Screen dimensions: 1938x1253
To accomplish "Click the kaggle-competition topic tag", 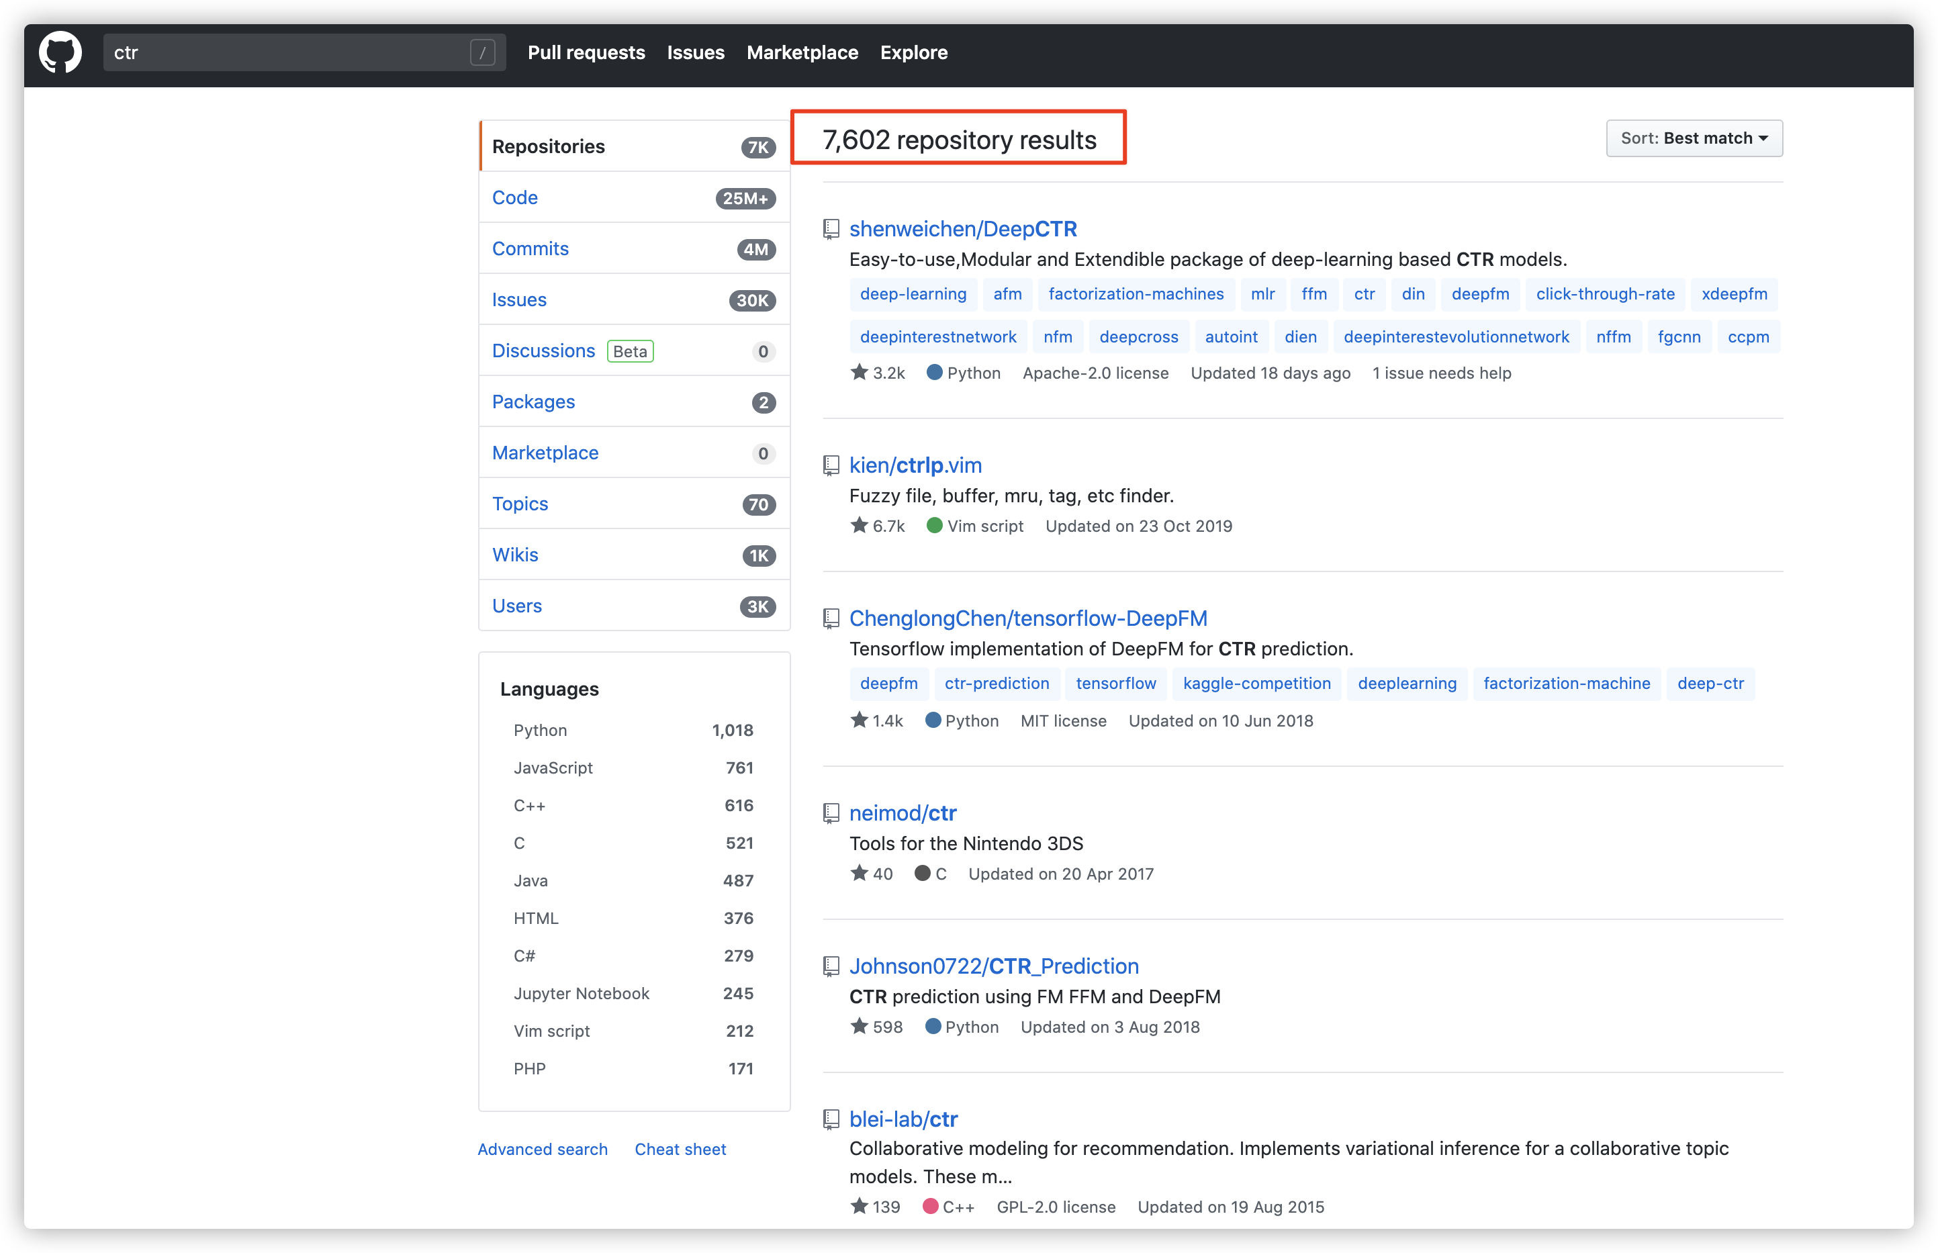I will tap(1256, 684).
